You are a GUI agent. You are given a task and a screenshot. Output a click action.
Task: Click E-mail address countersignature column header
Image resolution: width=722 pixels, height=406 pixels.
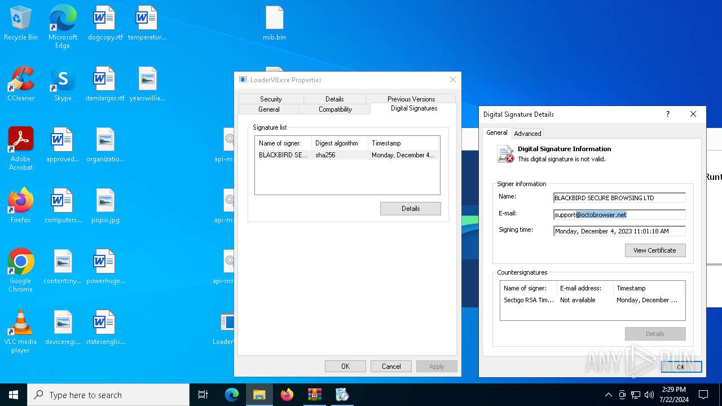(585, 288)
